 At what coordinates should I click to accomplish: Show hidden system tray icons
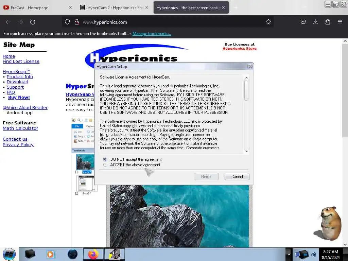pyautogui.click(x=289, y=254)
